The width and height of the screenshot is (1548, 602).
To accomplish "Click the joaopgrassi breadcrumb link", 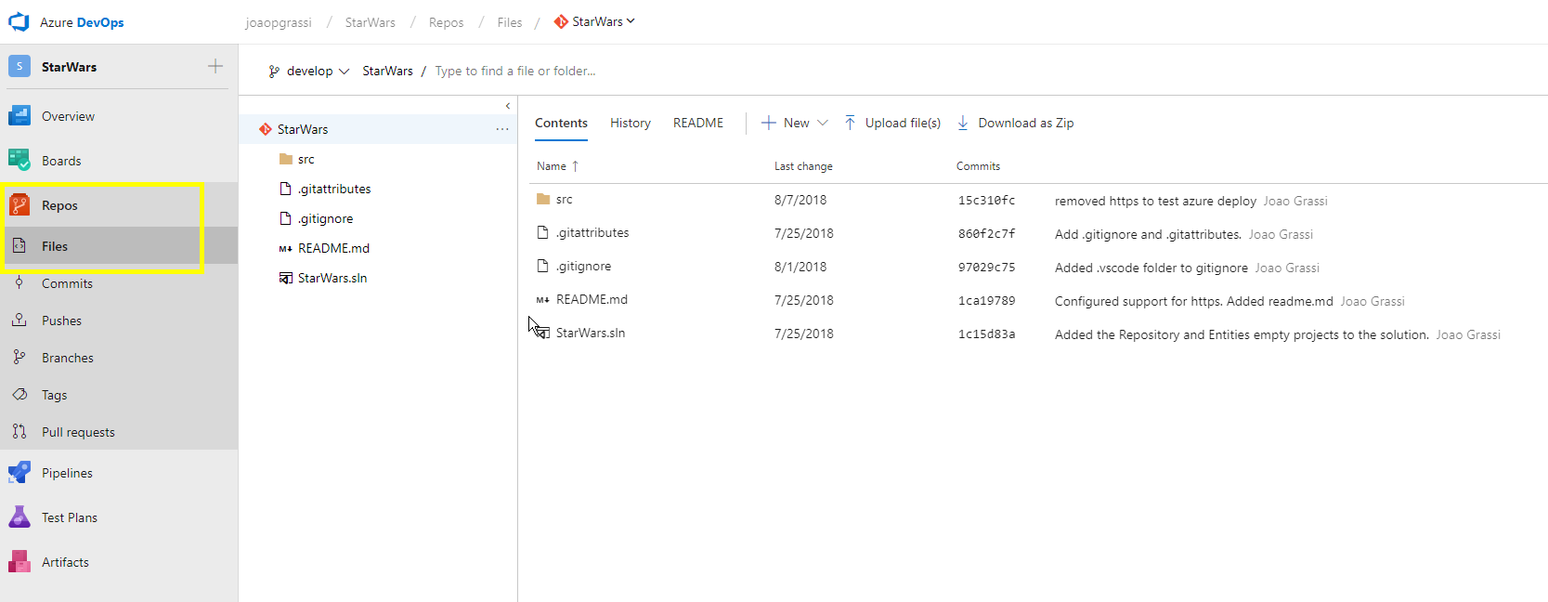I will tap(279, 22).
